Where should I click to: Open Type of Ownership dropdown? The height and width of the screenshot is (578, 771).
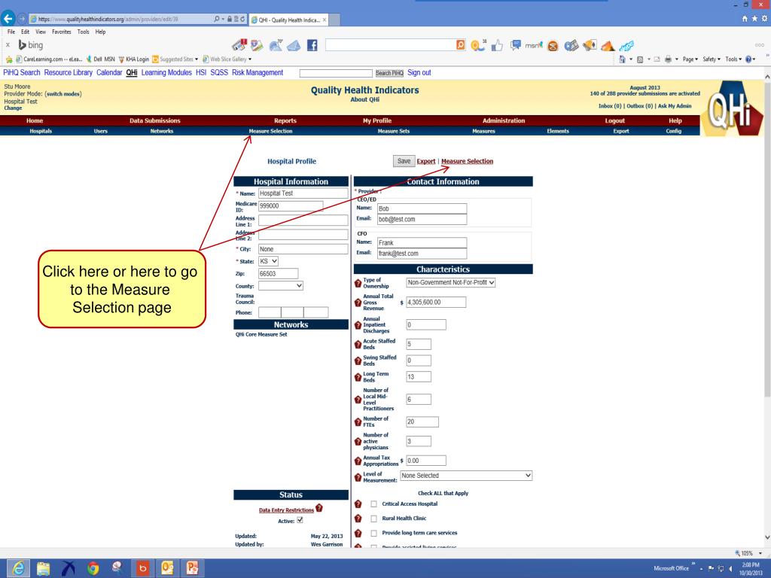point(451,283)
